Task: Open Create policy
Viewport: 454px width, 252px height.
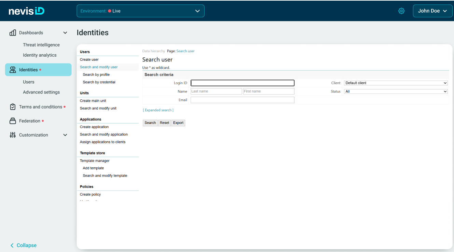Action: click(90, 194)
